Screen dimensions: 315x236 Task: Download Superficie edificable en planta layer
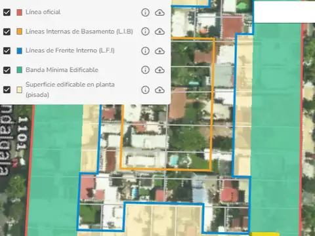pos(159,90)
